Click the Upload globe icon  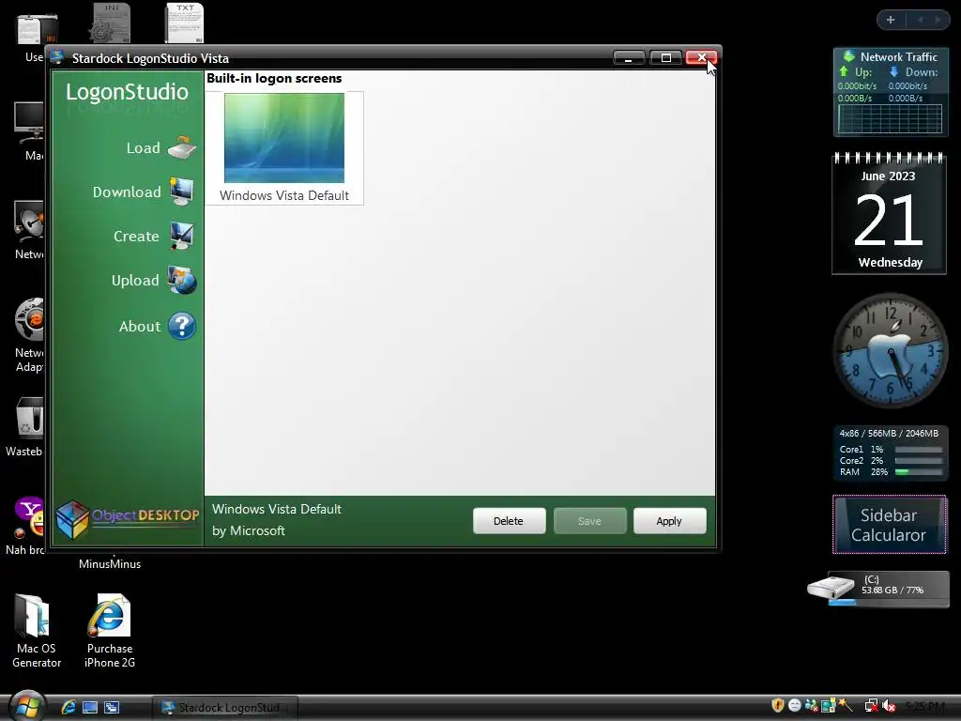coord(182,280)
